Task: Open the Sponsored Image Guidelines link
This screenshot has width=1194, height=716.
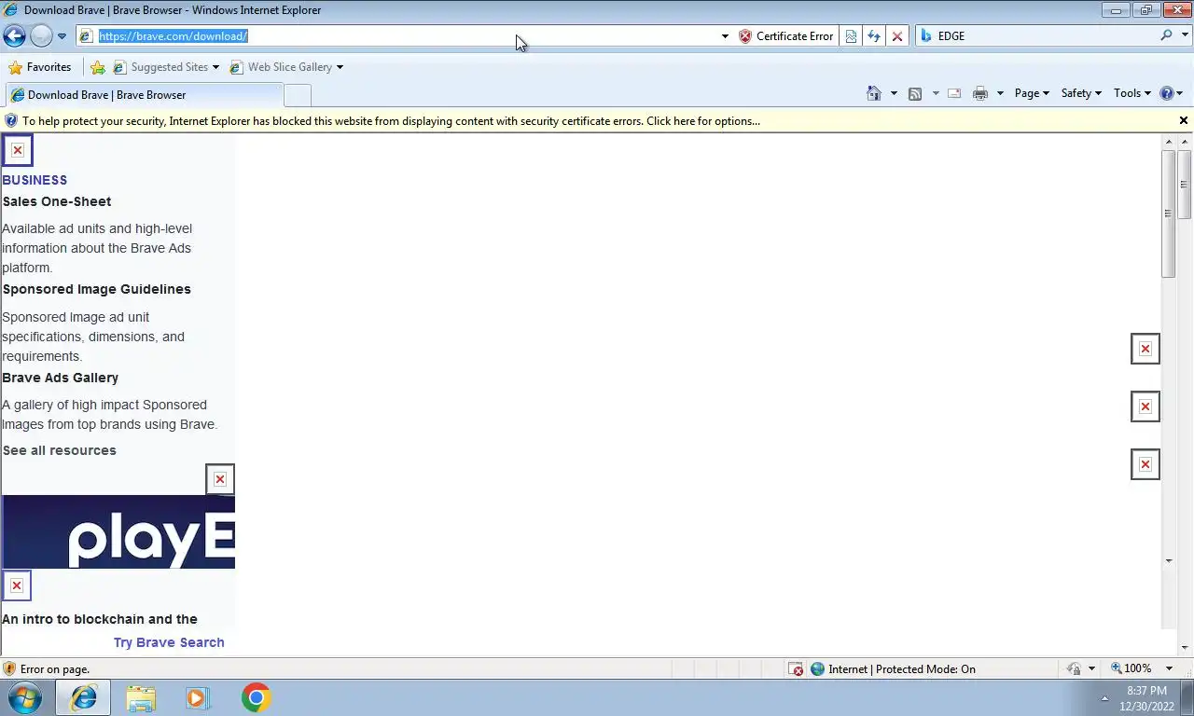Action: tap(96, 289)
